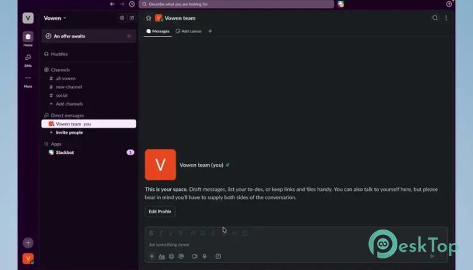Open the three-dot conversation options menu
Image resolution: width=473 pixels, height=270 pixels.
point(446,18)
